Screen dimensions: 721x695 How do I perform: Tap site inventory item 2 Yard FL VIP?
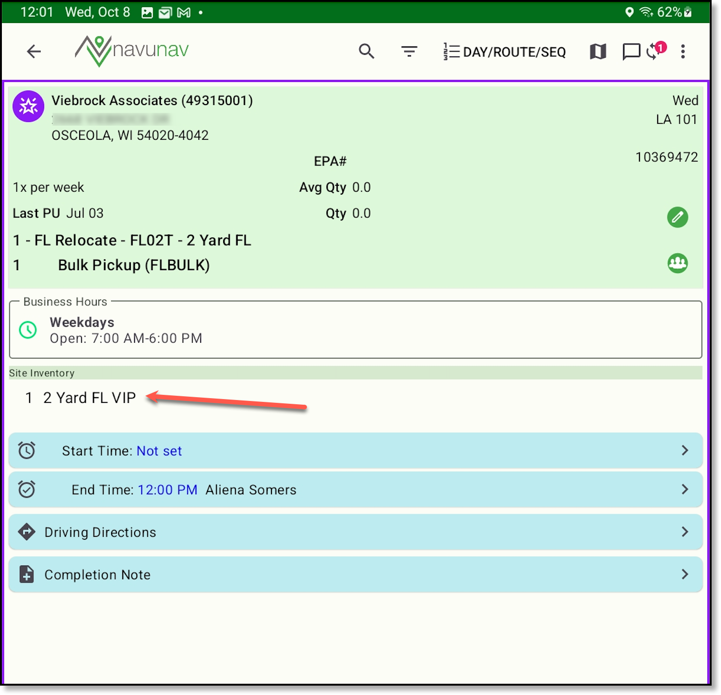click(89, 398)
